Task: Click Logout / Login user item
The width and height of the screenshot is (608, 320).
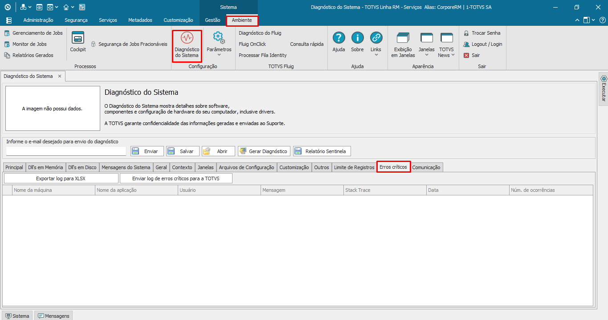Action: point(482,44)
